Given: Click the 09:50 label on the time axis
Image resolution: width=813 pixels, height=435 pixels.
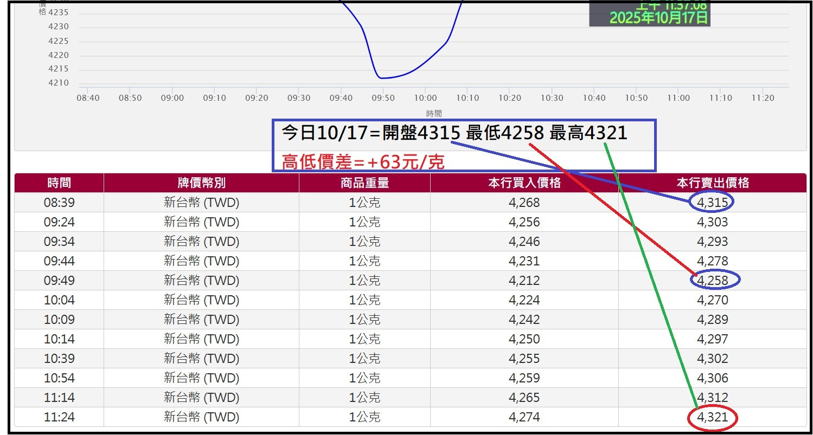Looking at the screenshot, I should (383, 98).
